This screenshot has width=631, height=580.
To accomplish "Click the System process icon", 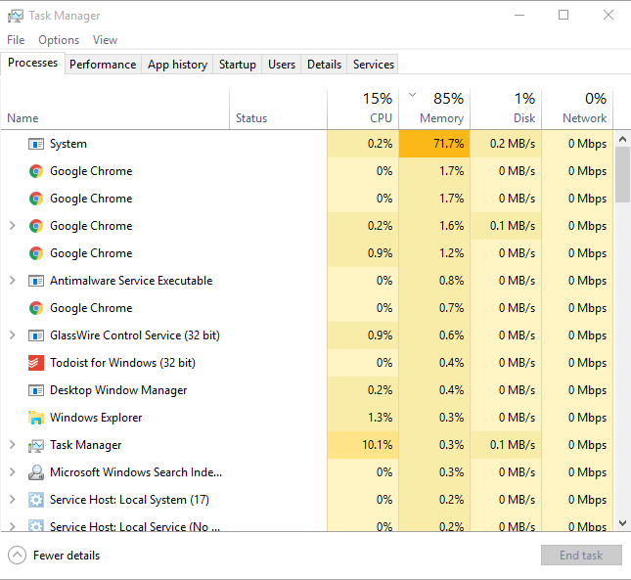I will (36, 144).
